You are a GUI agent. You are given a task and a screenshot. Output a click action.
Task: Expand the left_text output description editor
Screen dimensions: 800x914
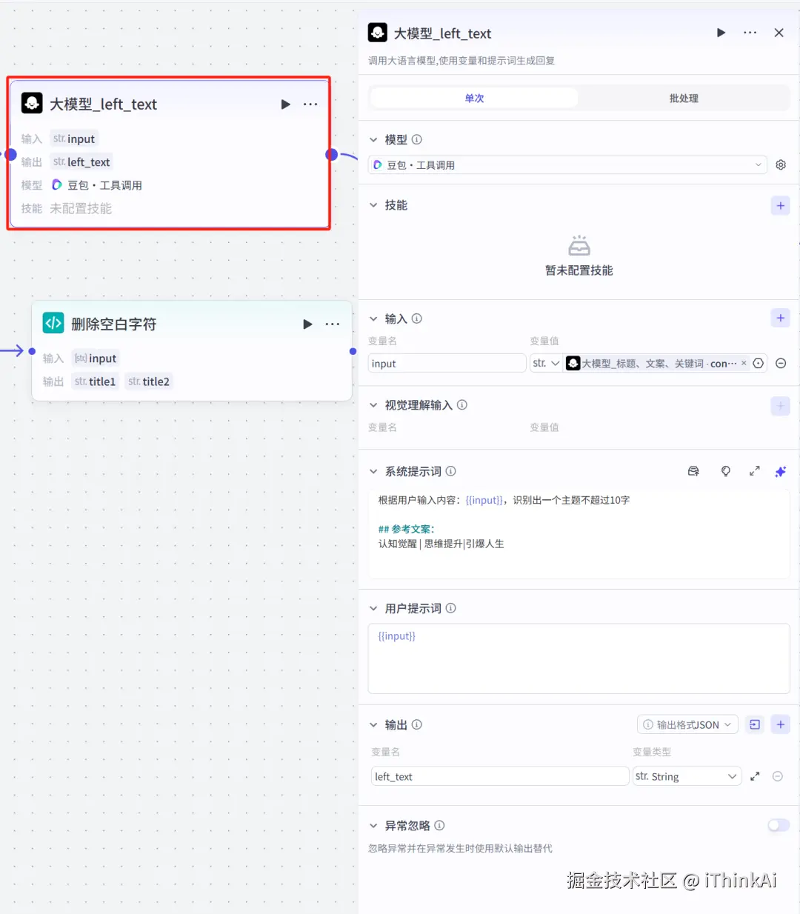755,776
